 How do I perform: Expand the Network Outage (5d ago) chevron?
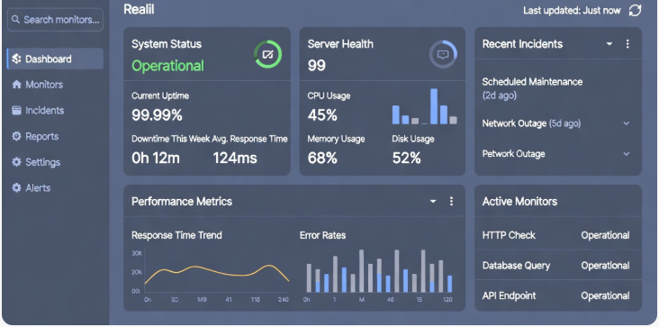click(627, 123)
